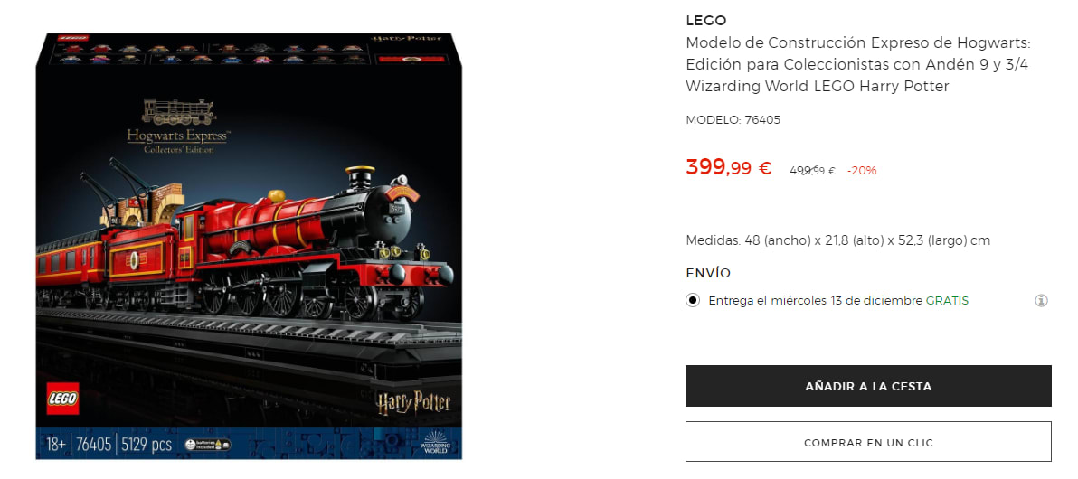The height and width of the screenshot is (479, 1078).
Task: Click the golden Harry Potter logo bottom right
Action: coord(412,402)
